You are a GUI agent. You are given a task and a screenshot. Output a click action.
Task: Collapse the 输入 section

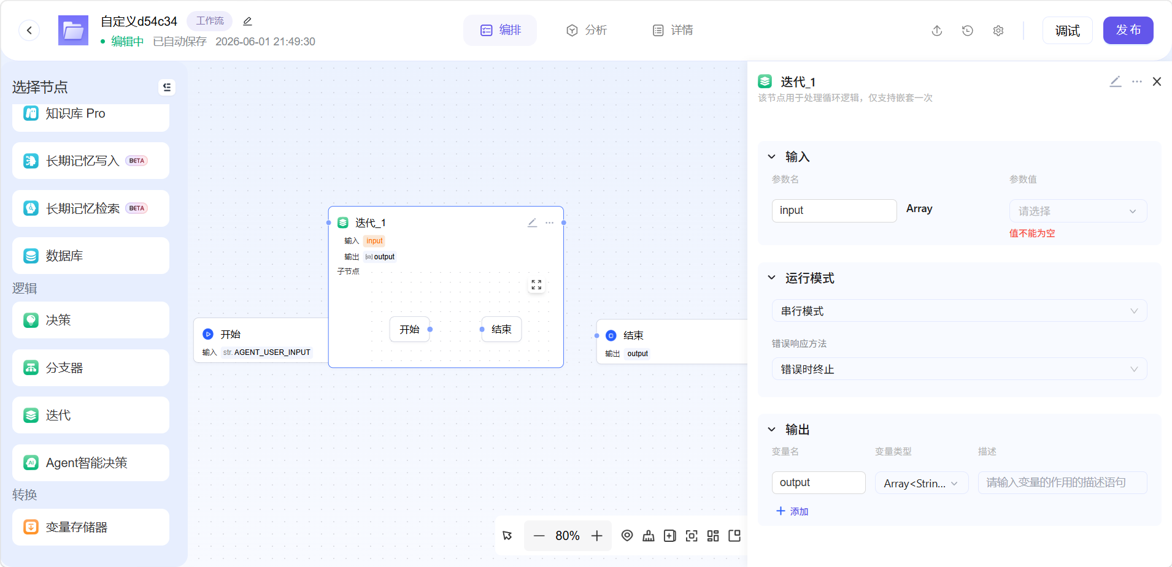pyautogui.click(x=772, y=157)
